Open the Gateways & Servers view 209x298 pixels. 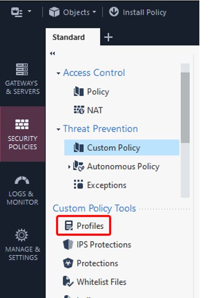coord(23,79)
